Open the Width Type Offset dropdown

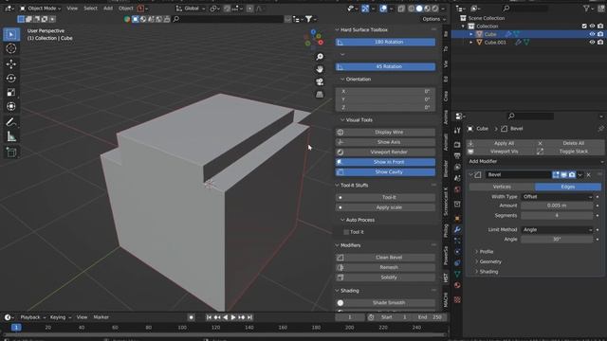pos(557,197)
